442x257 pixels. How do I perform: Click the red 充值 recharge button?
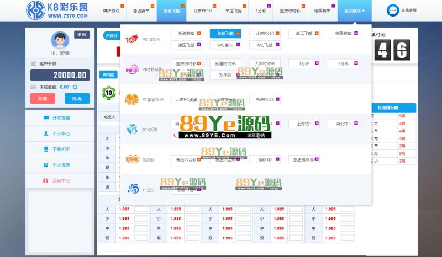coord(43,99)
